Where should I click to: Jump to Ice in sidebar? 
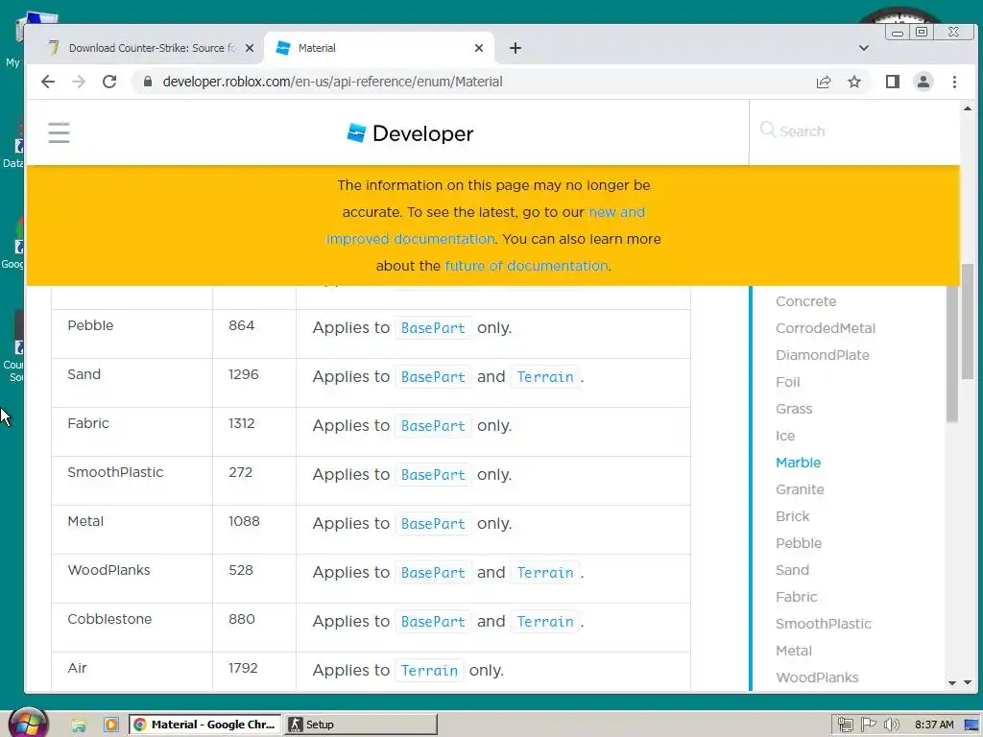pos(785,437)
